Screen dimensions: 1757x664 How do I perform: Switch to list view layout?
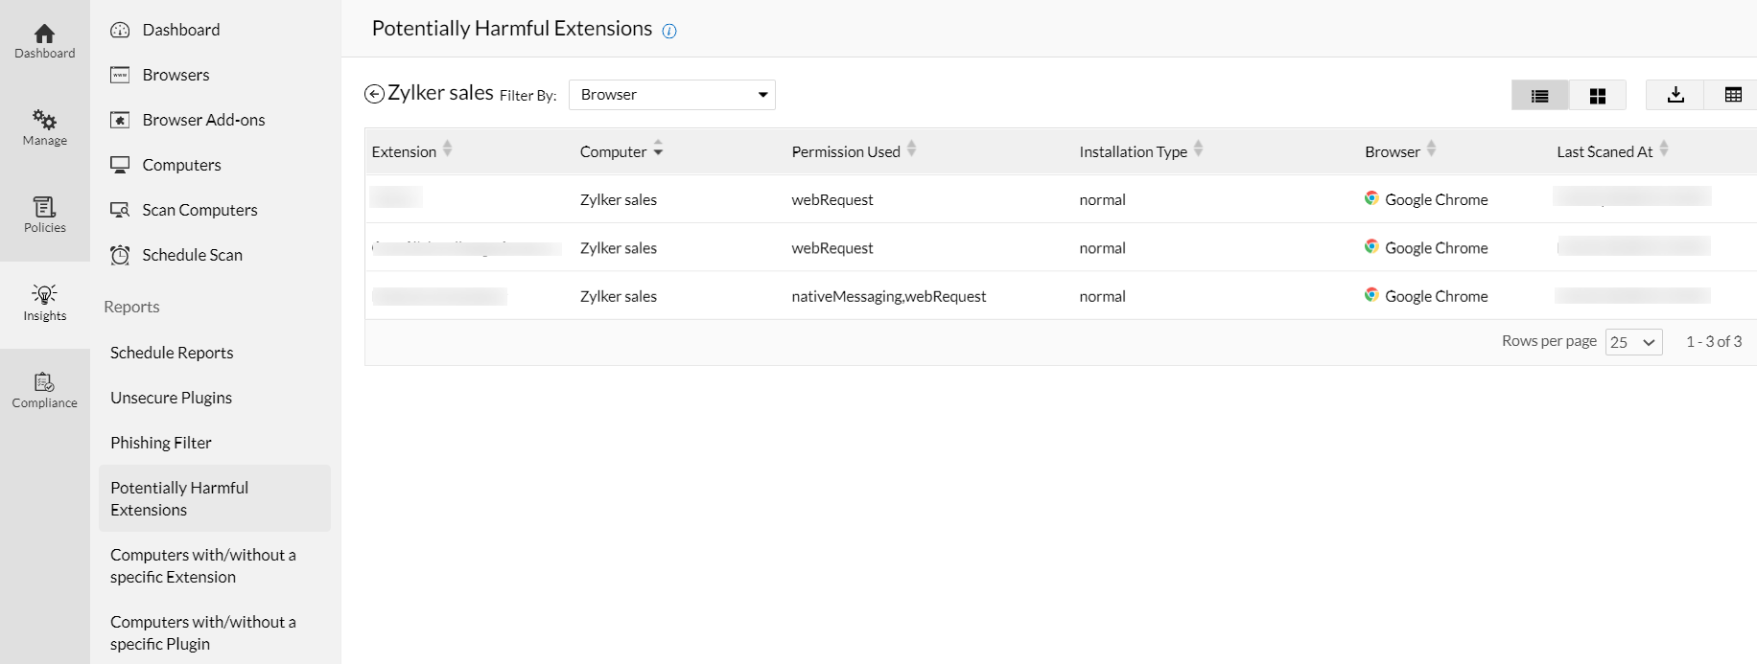click(1540, 95)
